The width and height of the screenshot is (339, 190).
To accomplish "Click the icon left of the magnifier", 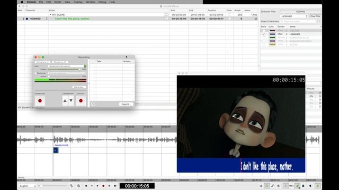I will tap(72, 186).
